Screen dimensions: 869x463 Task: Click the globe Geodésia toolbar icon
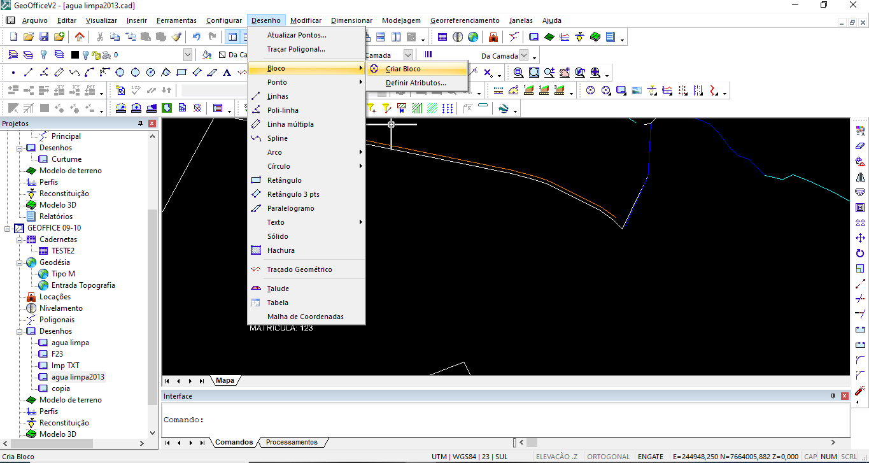tap(473, 37)
